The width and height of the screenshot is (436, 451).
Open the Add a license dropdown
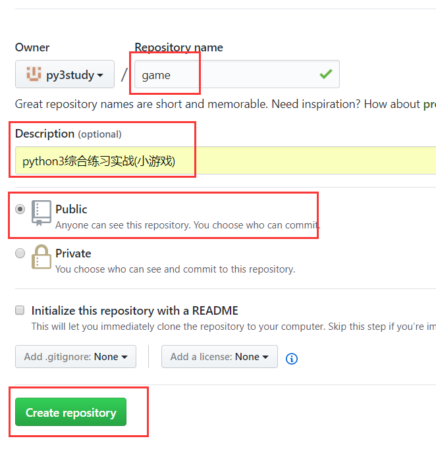tap(219, 357)
